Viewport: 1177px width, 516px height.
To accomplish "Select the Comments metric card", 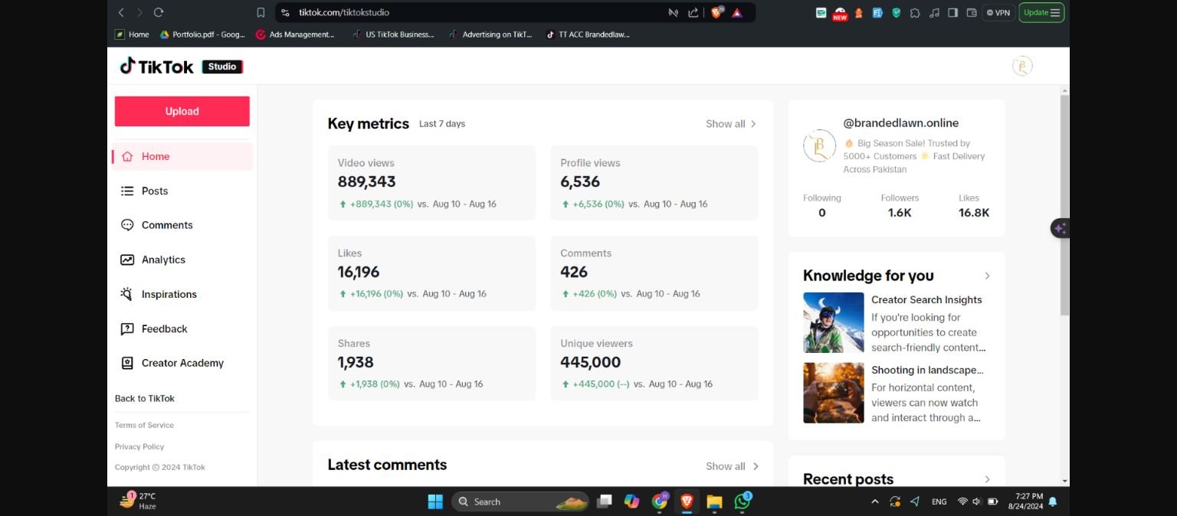I will tap(654, 273).
